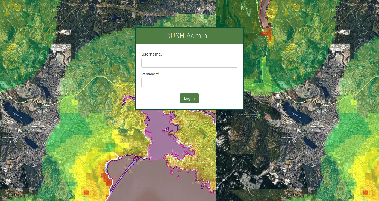This screenshot has width=379, height=201.
Task: Click the RUSH Admin header title
Action: coord(187,36)
